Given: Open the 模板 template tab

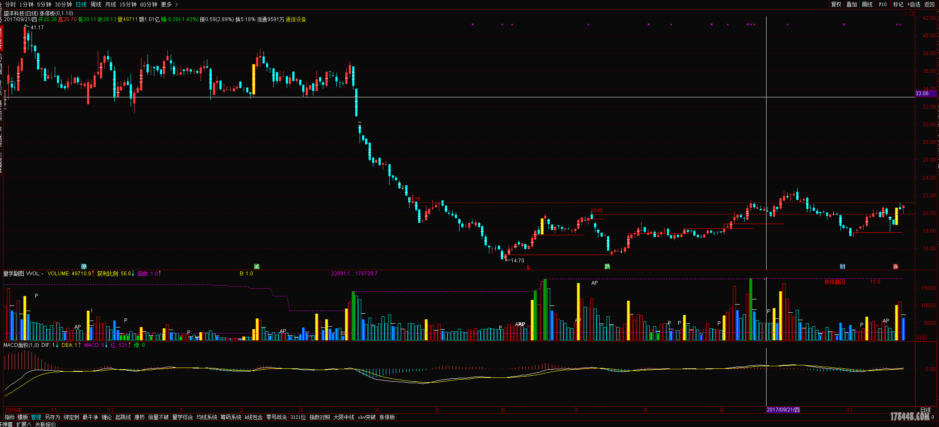Looking at the screenshot, I should pyautogui.click(x=23, y=417).
